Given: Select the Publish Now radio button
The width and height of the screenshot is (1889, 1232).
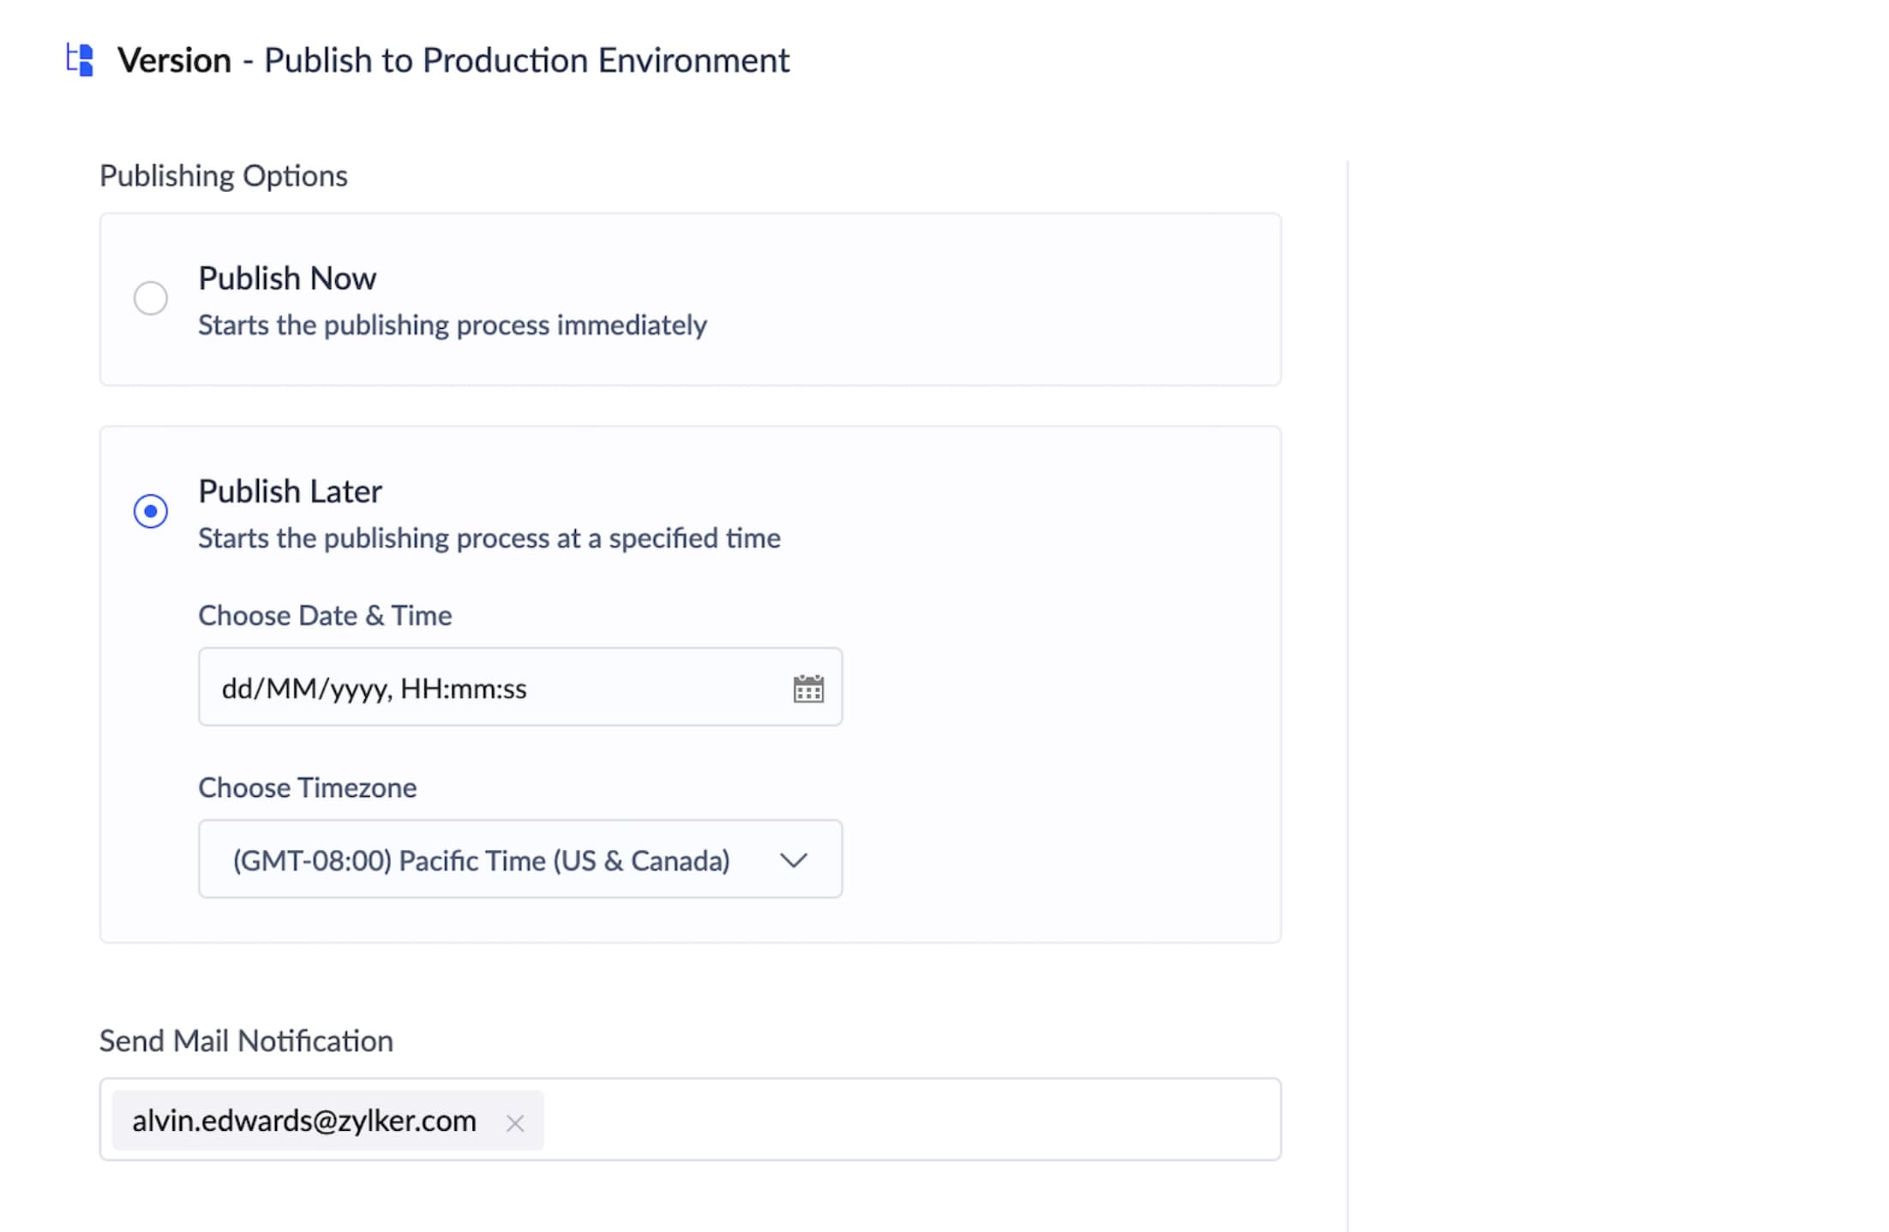Looking at the screenshot, I should [151, 298].
